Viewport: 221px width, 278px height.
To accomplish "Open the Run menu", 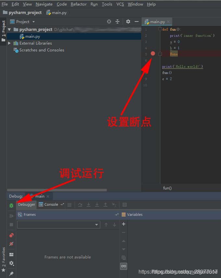I will coord(94,4).
